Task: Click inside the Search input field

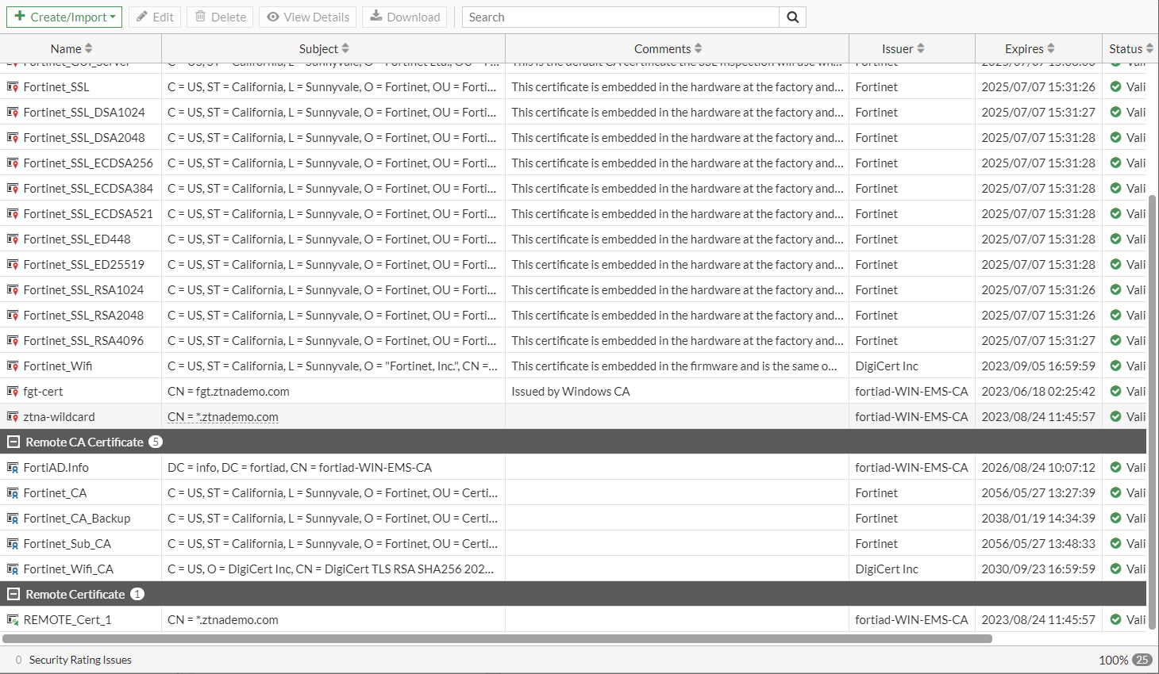Action: click(x=619, y=17)
